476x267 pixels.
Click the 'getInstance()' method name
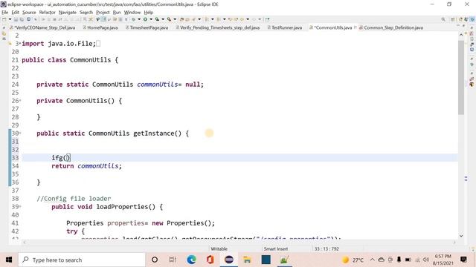pos(157,133)
